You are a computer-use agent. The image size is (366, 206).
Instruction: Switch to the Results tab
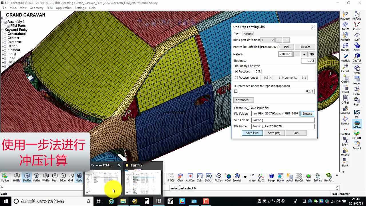248,34
